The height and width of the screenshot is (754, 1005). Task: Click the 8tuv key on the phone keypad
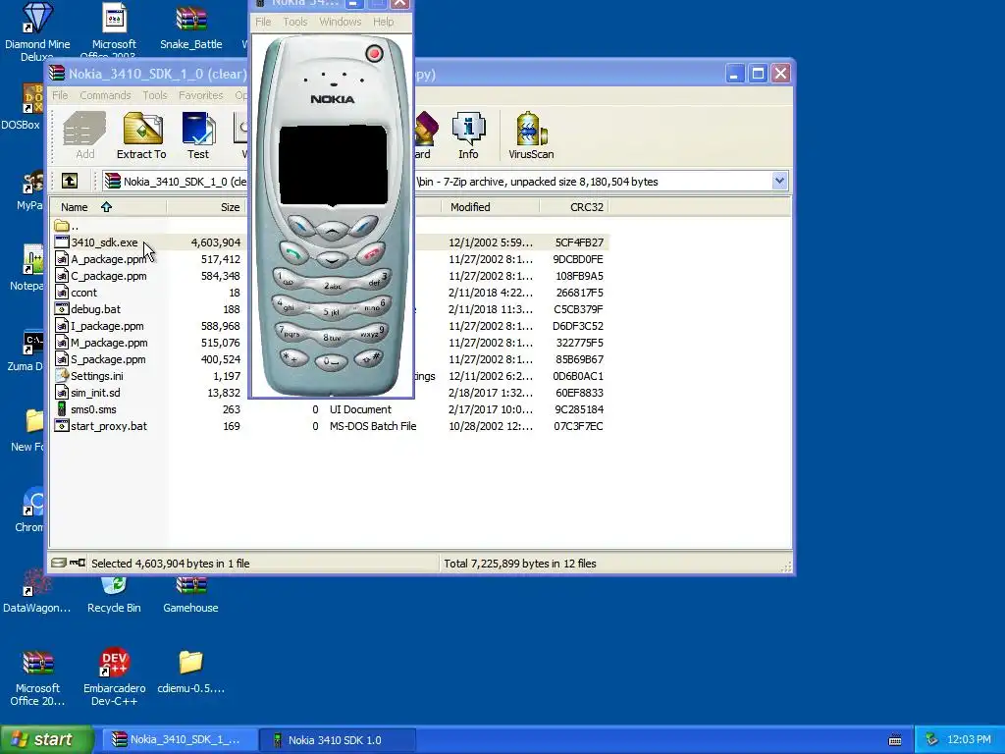click(x=331, y=338)
